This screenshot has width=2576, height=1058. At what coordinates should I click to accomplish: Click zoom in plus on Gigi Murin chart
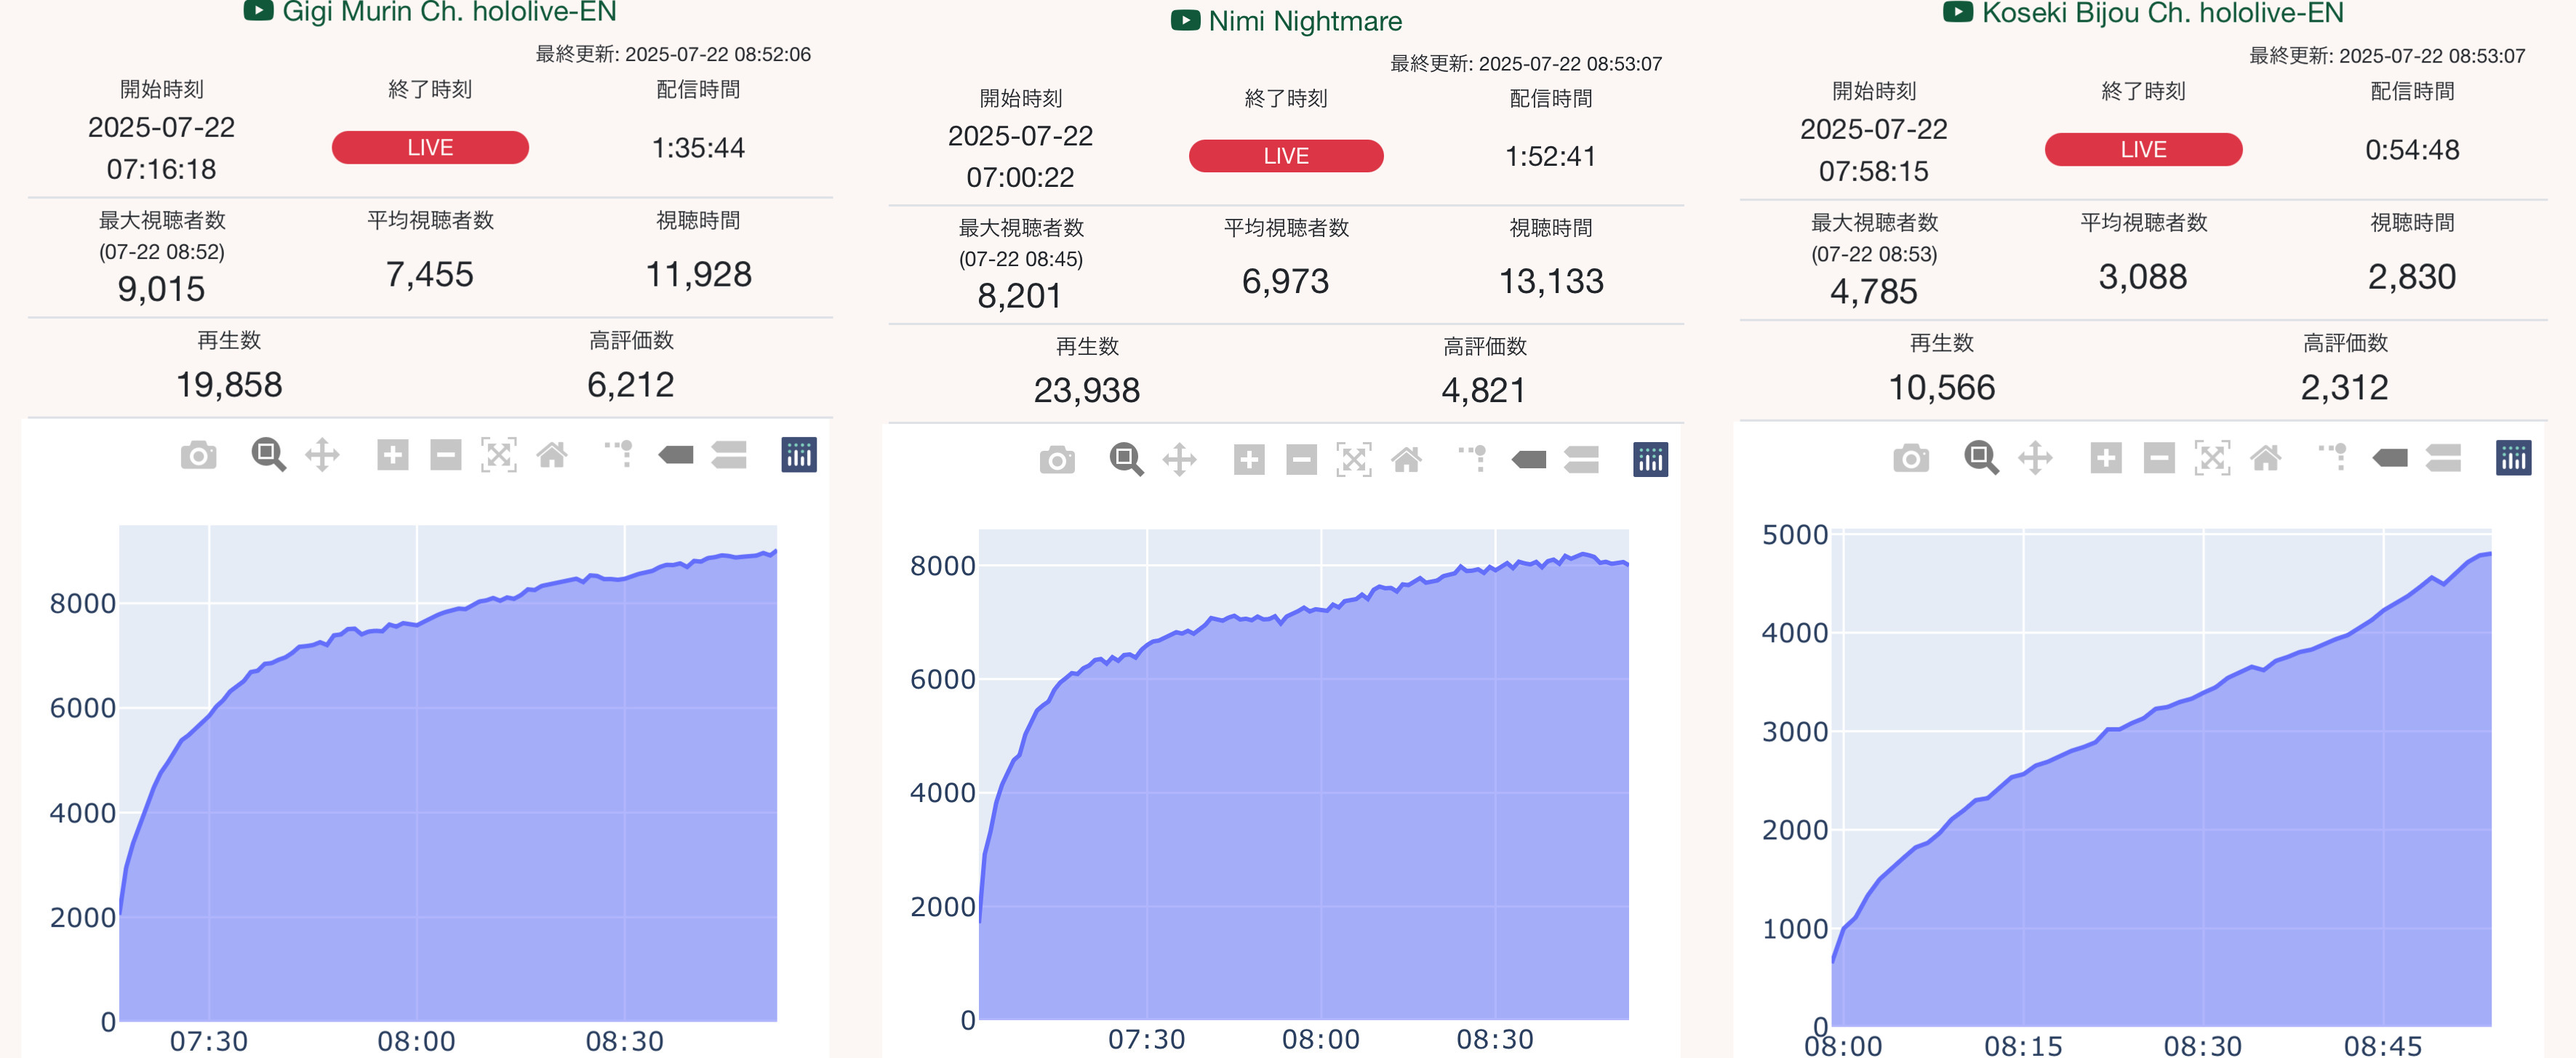(x=392, y=455)
